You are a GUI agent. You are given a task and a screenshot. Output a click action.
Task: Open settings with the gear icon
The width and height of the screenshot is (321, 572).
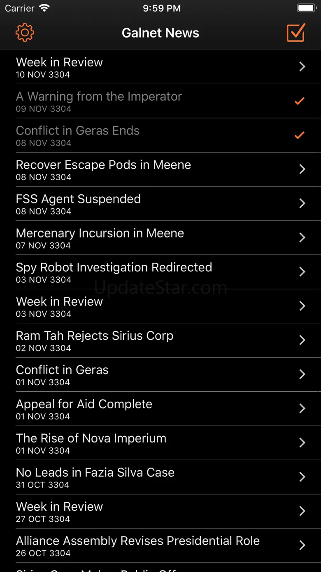pos(25,33)
